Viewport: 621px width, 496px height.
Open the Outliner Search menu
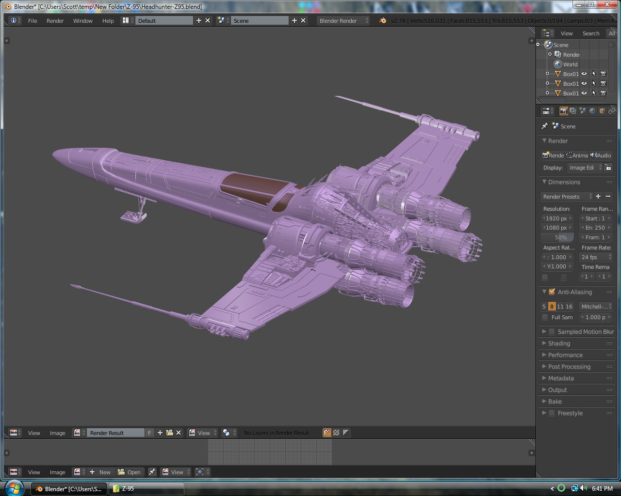591,33
